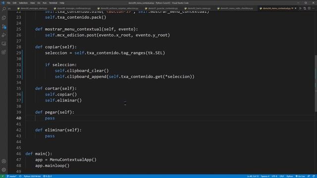Open the Edit menu

pyautogui.click(x=14, y=3)
